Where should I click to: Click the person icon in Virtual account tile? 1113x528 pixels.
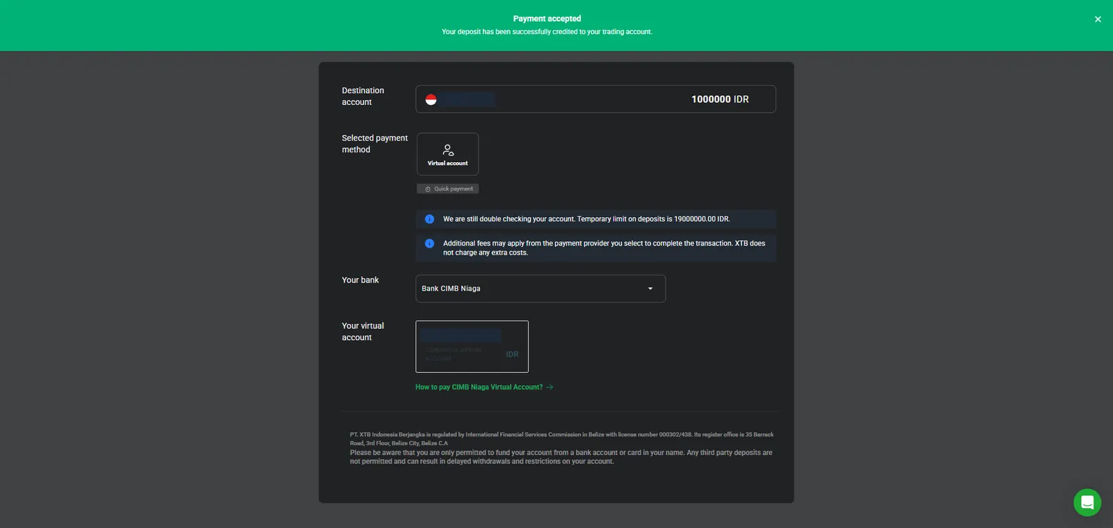[x=448, y=150]
